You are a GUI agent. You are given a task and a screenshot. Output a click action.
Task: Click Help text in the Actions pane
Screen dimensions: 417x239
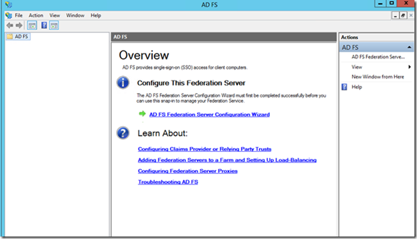[x=356, y=87]
